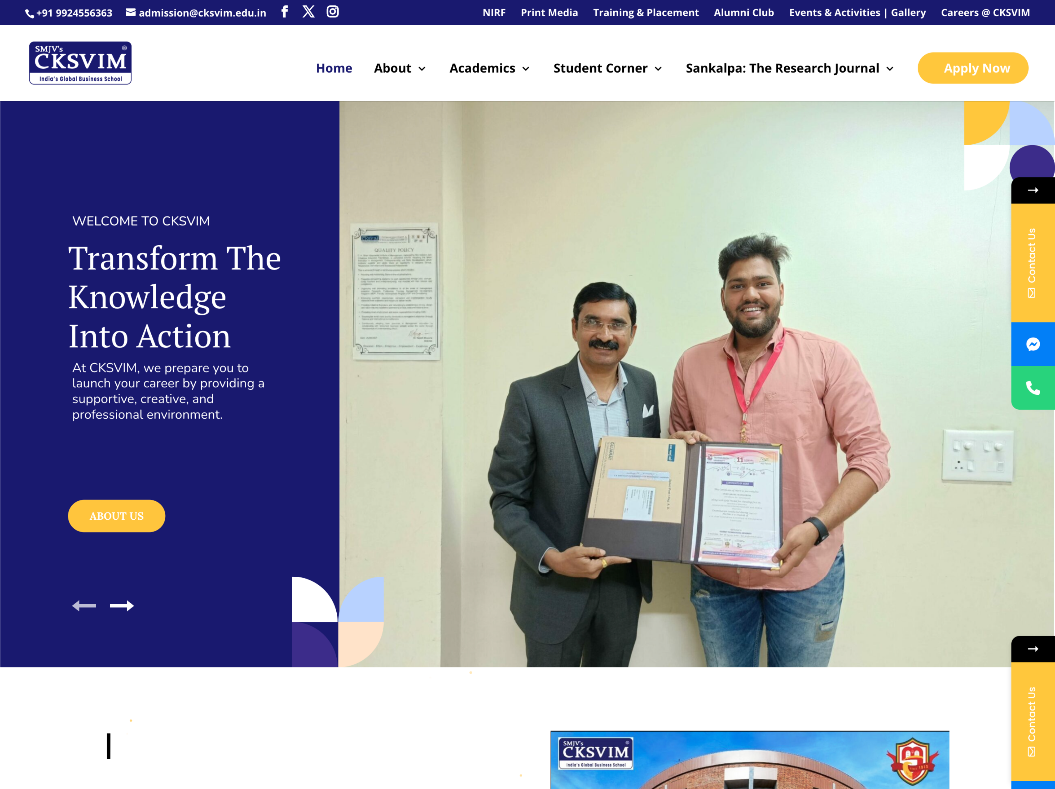Open the NIRF link
The height and width of the screenshot is (789, 1055).
point(494,12)
